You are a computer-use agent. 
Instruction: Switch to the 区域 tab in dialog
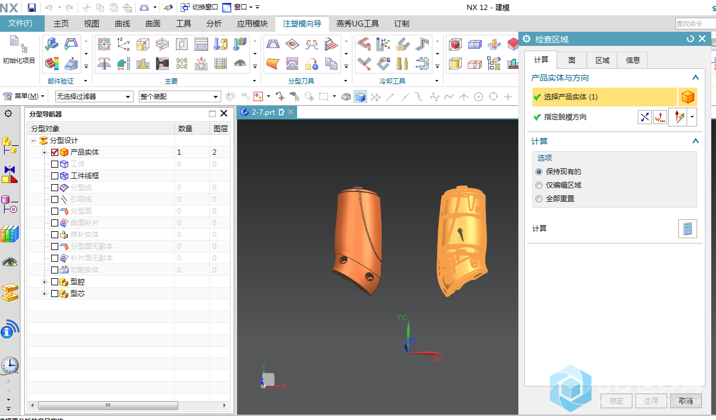click(602, 60)
